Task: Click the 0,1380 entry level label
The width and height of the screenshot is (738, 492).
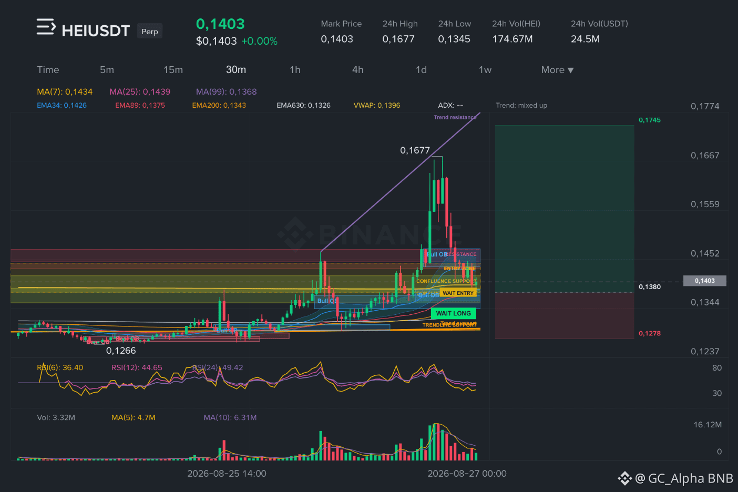Action: click(650, 287)
